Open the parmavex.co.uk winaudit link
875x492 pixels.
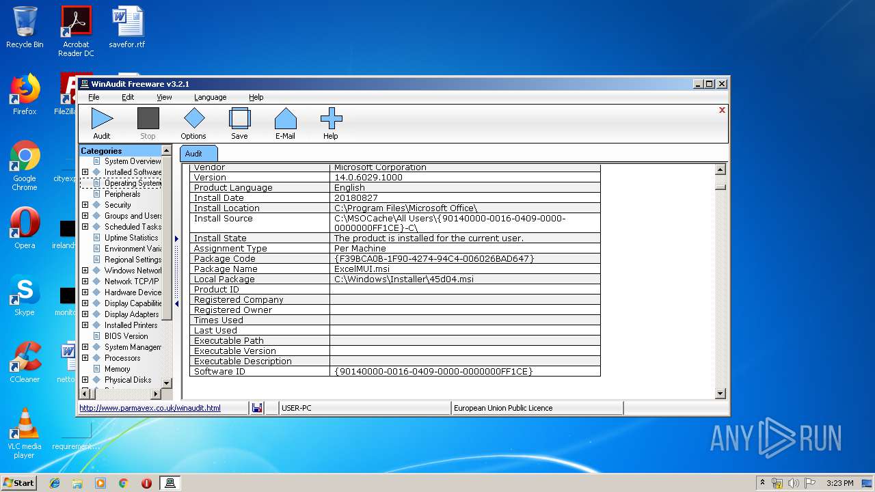(x=150, y=408)
